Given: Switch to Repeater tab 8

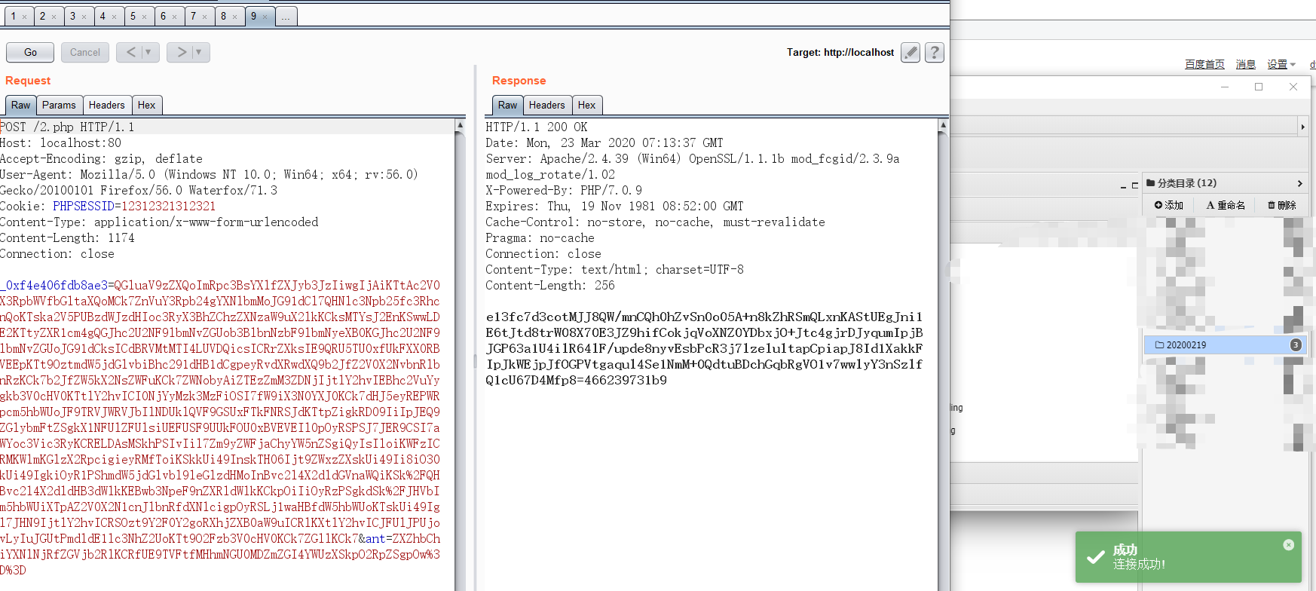Looking at the screenshot, I should point(223,16).
